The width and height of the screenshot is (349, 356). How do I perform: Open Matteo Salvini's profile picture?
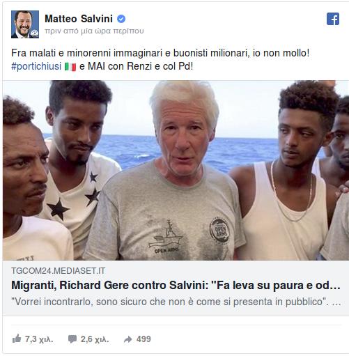[25, 24]
